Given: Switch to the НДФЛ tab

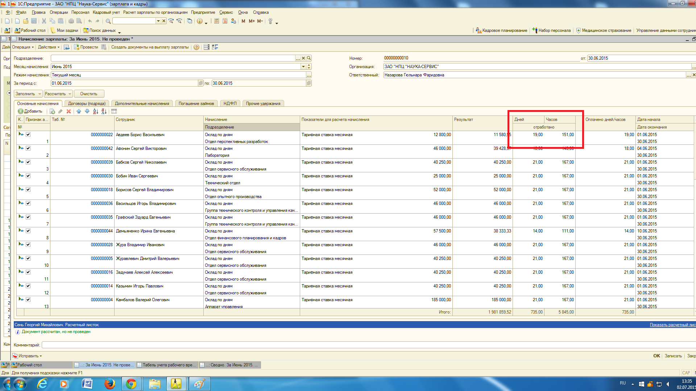Looking at the screenshot, I should point(230,104).
